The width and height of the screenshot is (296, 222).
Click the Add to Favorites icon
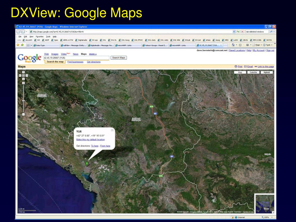22,45
